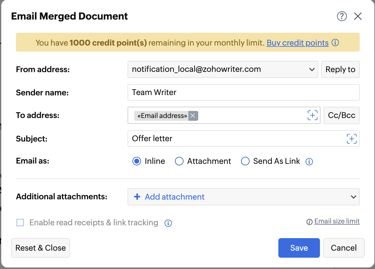Close the Email Merged Document dialog

pos(358,16)
